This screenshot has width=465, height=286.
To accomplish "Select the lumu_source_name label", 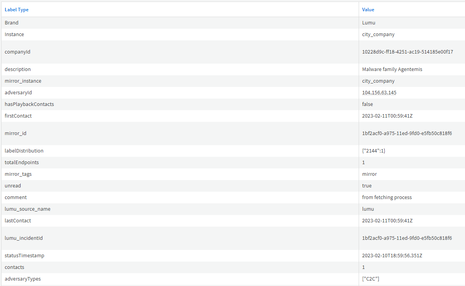I will pyautogui.click(x=28, y=209).
